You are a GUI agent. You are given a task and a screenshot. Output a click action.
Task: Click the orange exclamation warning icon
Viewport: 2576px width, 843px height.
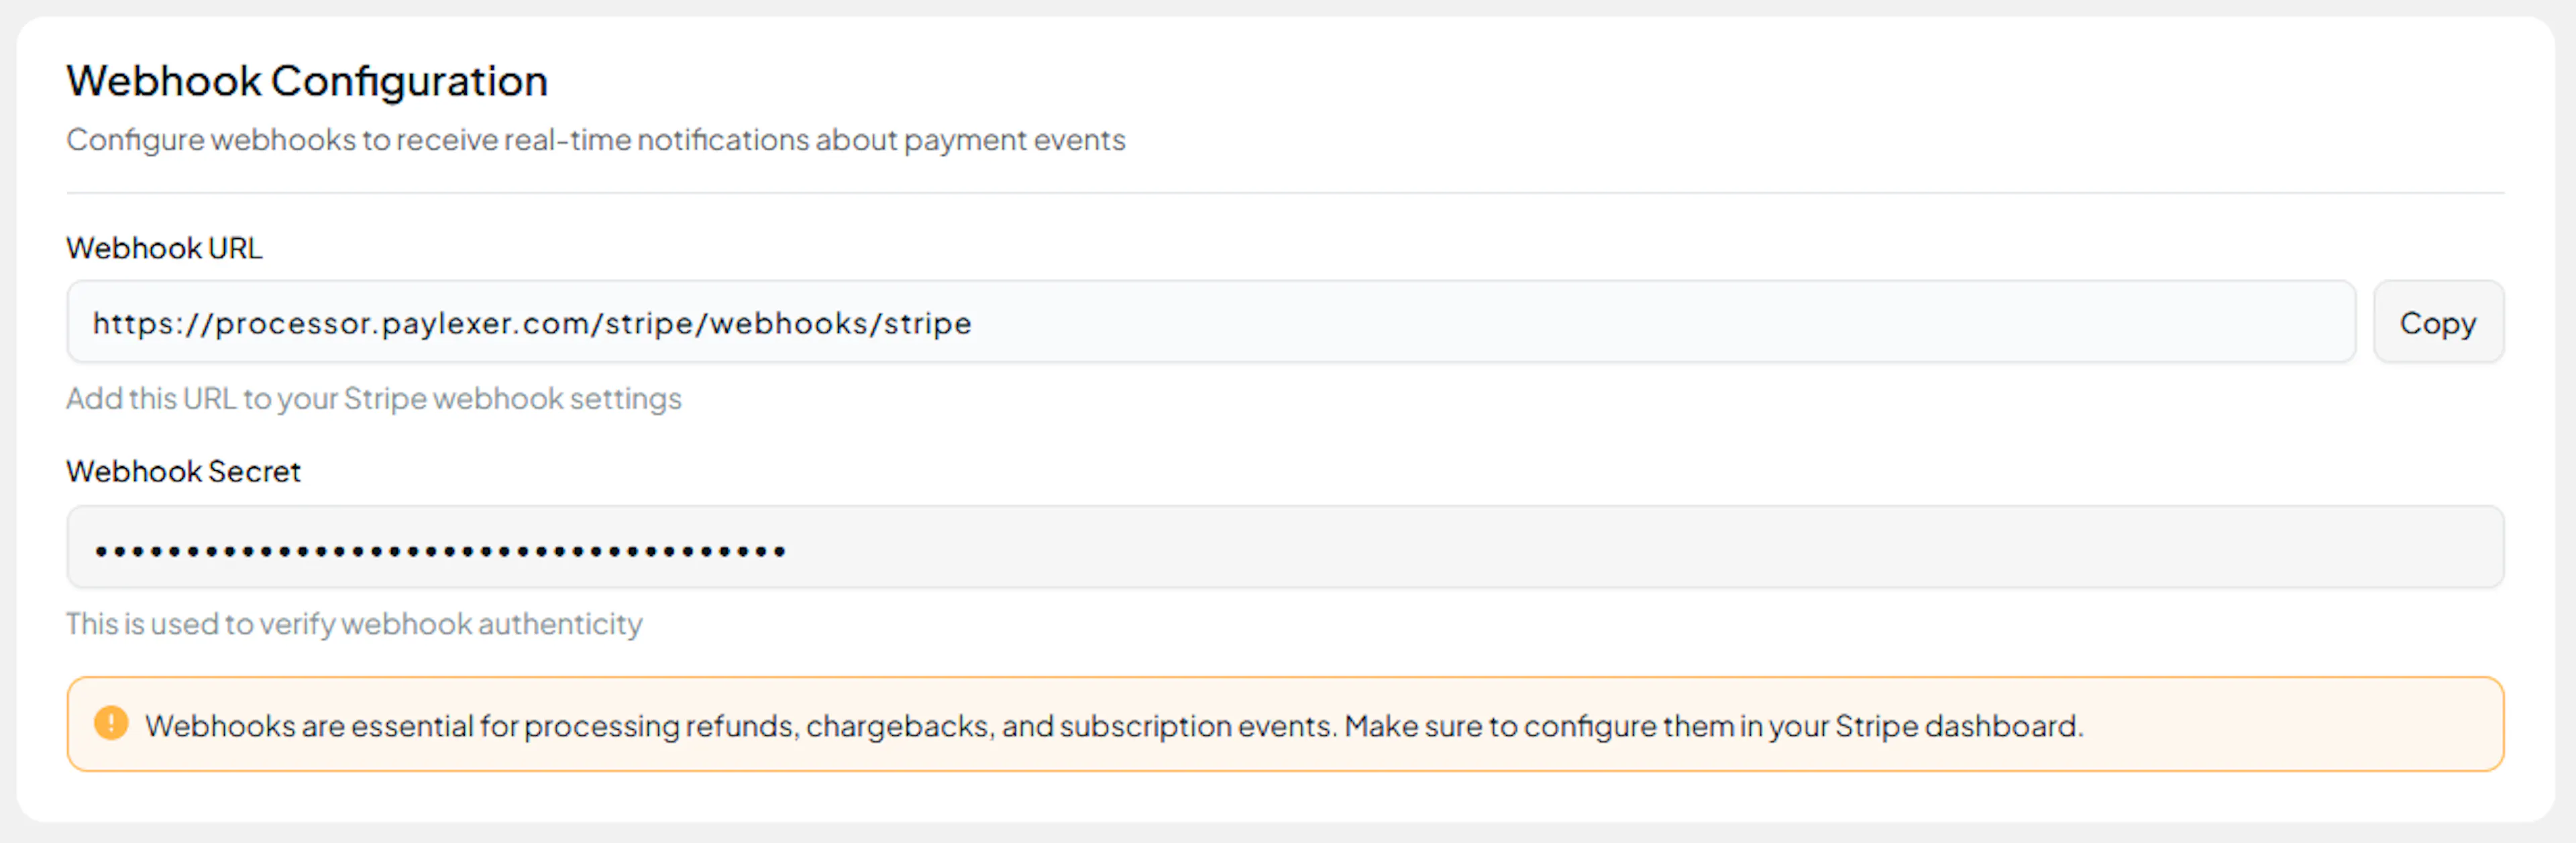(111, 723)
